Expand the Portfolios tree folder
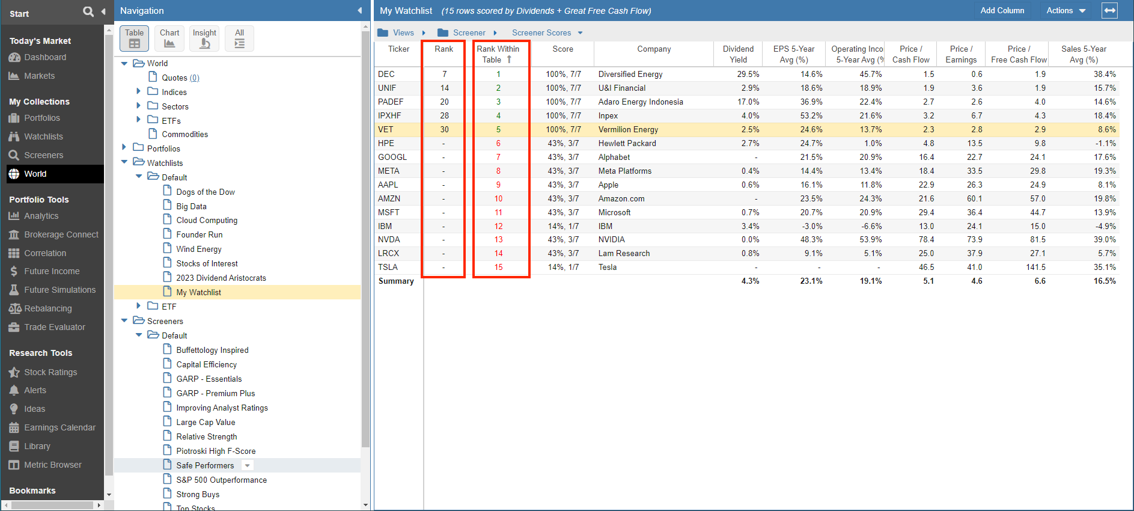This screenshot has width=1134, height=511. pyautogui.click(x=124, y=147)
